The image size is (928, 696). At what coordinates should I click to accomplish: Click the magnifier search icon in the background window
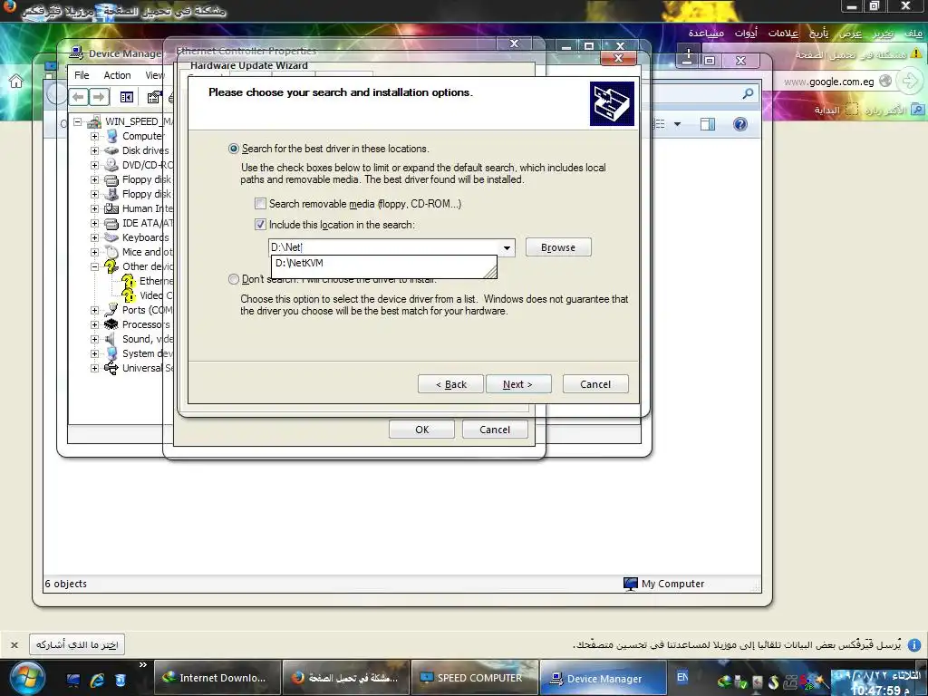(x=748, y=93)
